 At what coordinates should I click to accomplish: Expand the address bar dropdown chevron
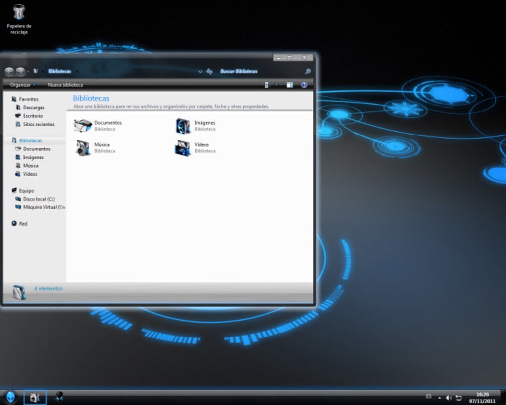(200, 71)
